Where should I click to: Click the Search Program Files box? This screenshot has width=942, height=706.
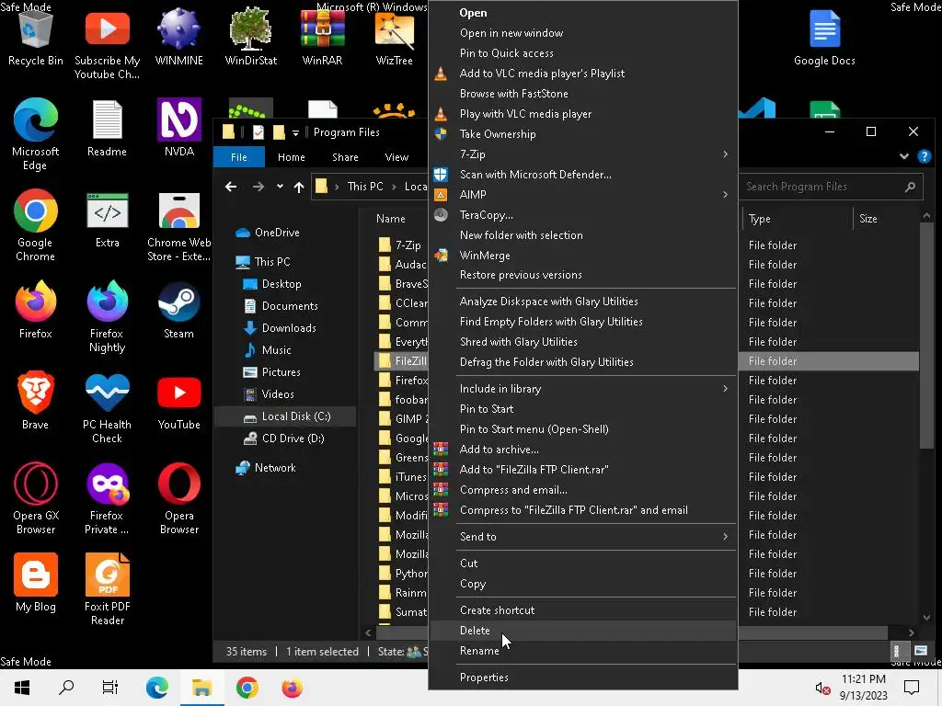coord(829,187)
